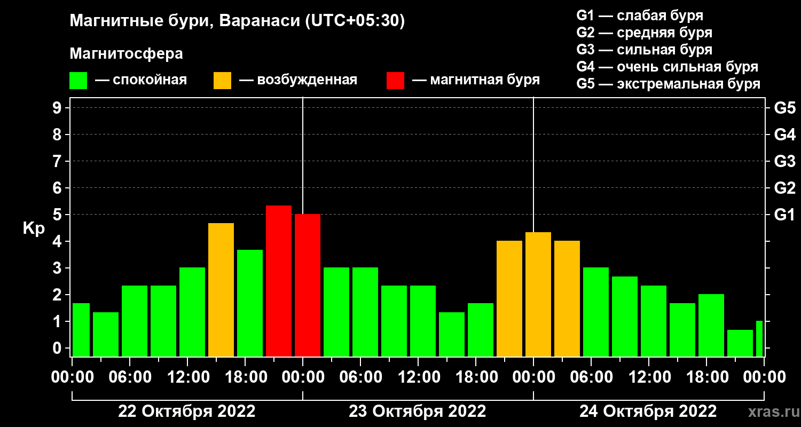Click the shortest green bar near 24 October end
Viewport: 801px width, 427px height.
(740, 343)
